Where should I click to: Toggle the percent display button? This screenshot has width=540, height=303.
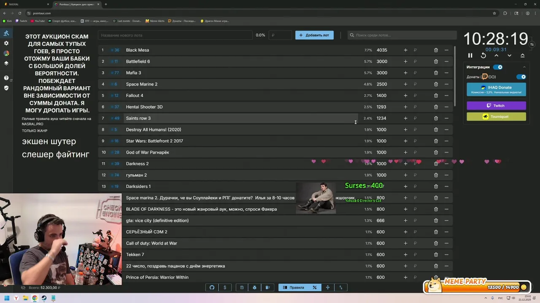click(x=315, y=287)
